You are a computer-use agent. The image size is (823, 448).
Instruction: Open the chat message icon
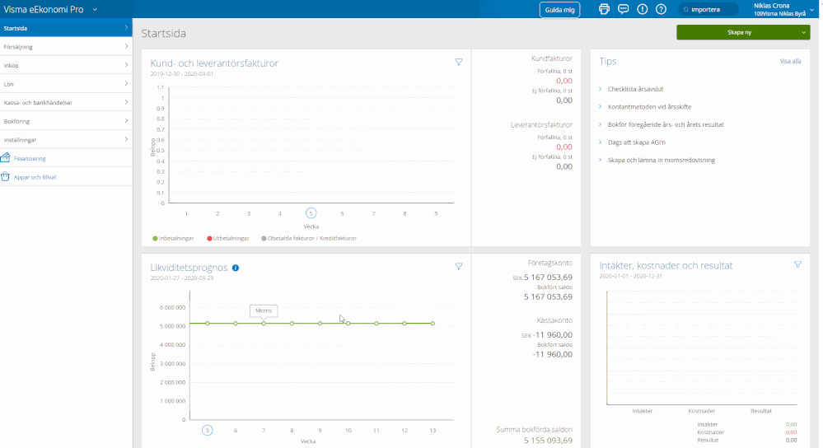click(x=623, y=9)
